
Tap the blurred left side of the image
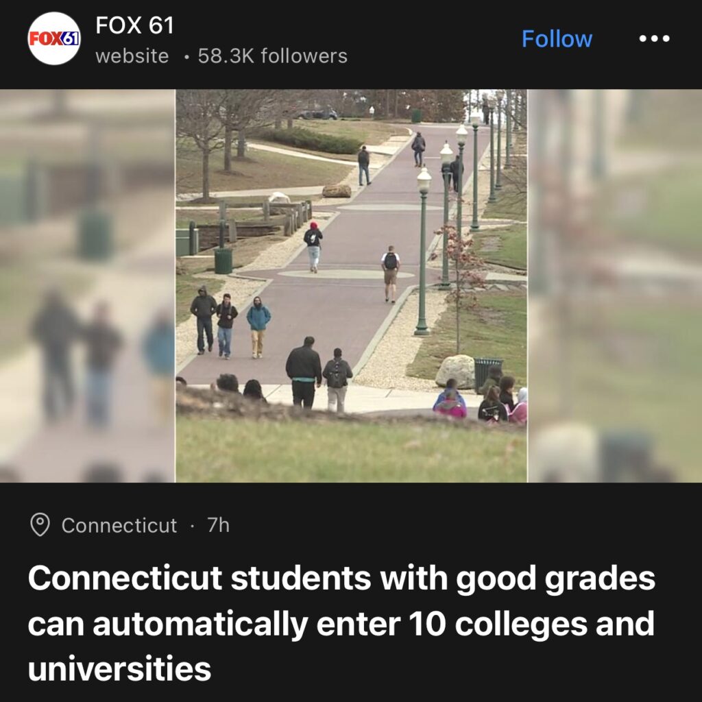87,286
